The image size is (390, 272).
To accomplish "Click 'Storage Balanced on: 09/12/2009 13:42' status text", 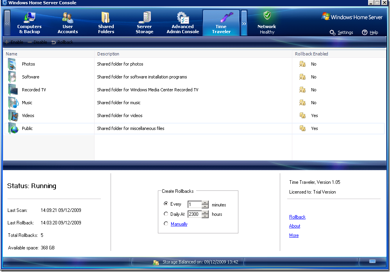I will point(200,262).
